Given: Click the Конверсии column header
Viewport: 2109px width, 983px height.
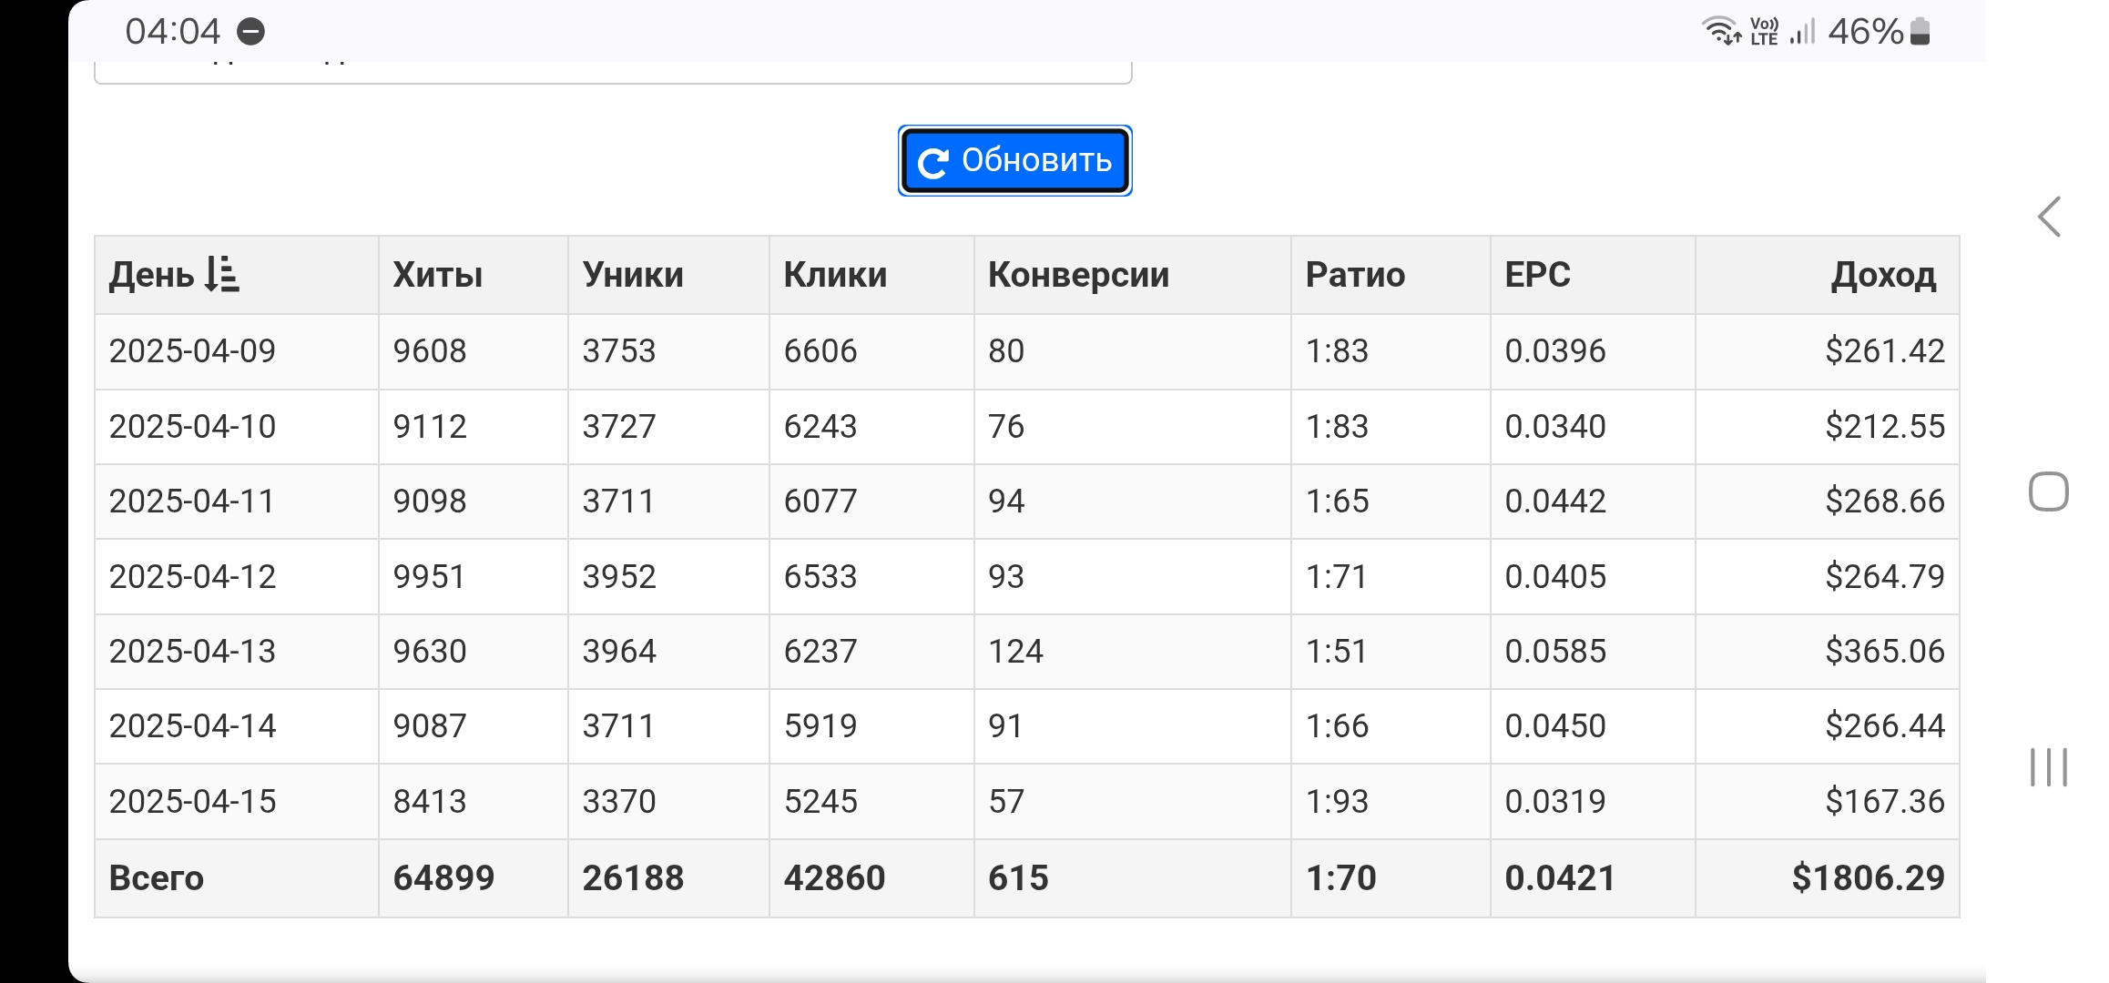Looking at the screenshot, I should point(1078,275).
